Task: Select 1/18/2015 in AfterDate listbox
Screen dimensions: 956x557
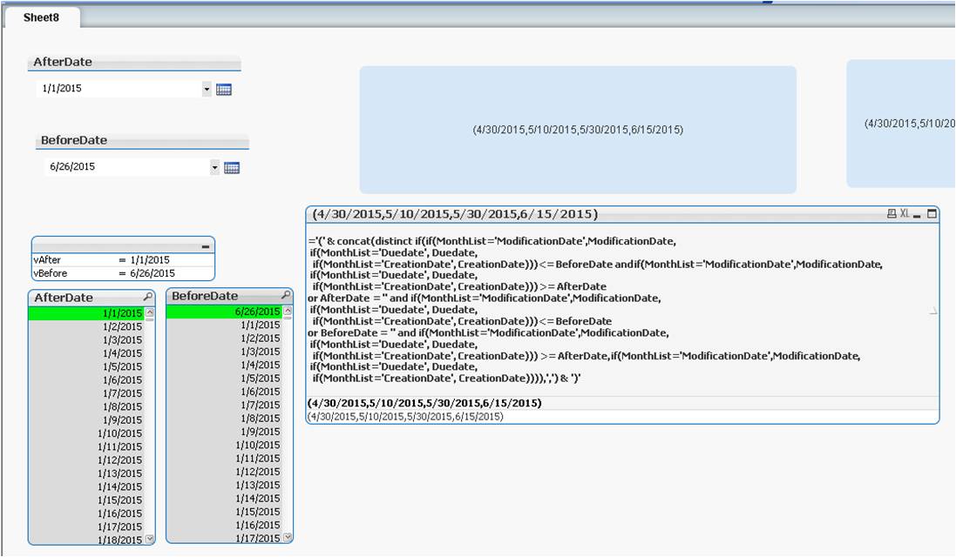Action: (x=86, y=540)
